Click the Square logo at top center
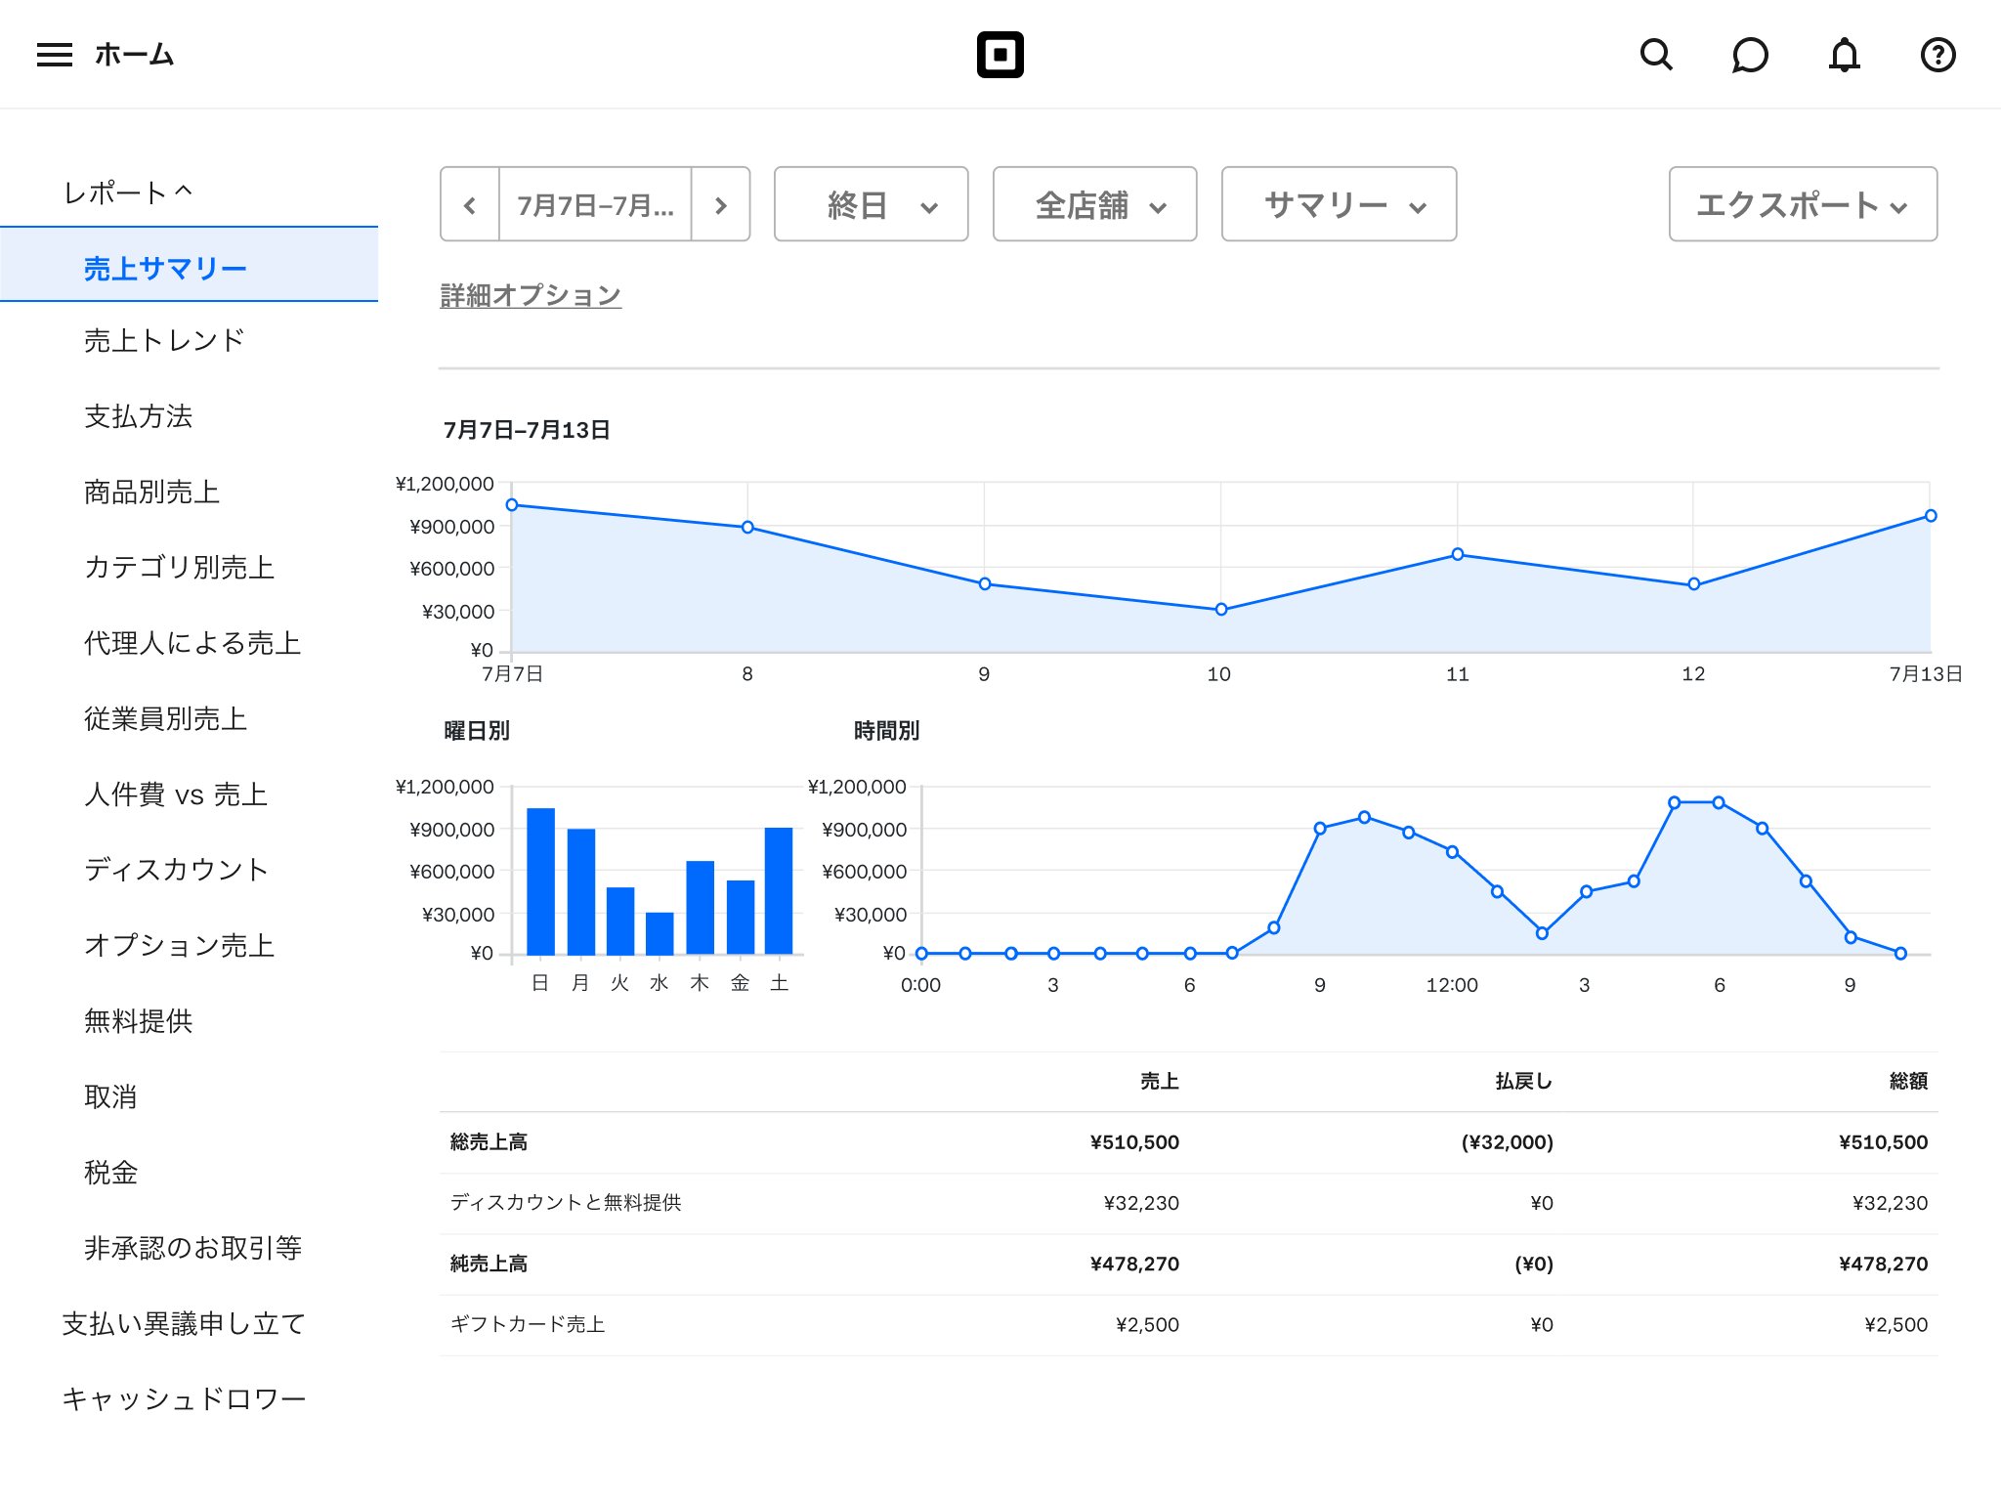This screenshot has height=1501, width=2001. coord(1000,54)
